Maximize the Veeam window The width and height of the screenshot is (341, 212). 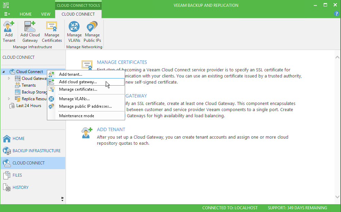[325, 5]
